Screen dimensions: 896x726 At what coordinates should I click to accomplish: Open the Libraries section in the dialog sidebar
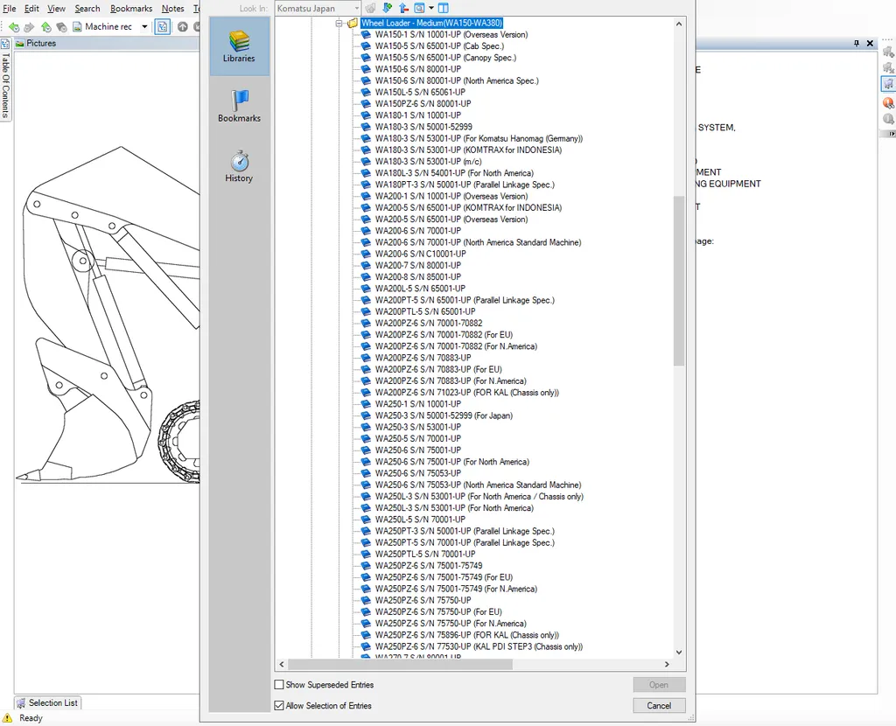pos(239,46)
